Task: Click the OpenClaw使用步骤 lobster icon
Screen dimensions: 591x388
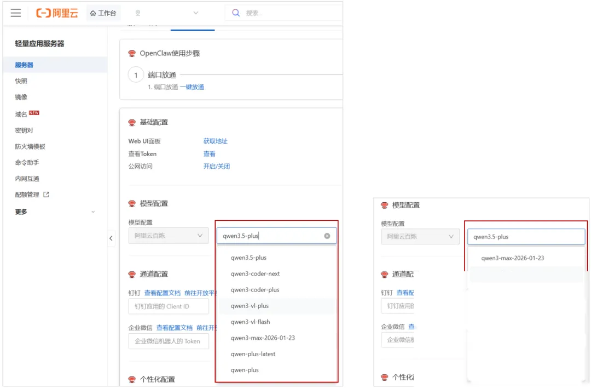Action: point(132,53)
